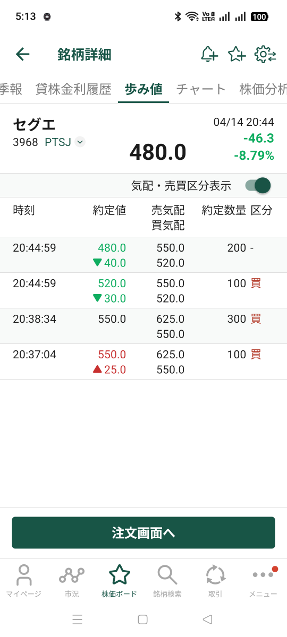Expand the PTSJ market dropdown
The height and width of the screenshot is (637, 287).
coord(80,142)
